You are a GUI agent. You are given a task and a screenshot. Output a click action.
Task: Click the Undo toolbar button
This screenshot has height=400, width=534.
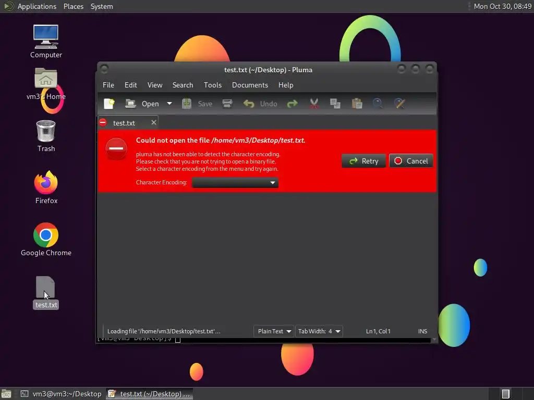(261, 104)
